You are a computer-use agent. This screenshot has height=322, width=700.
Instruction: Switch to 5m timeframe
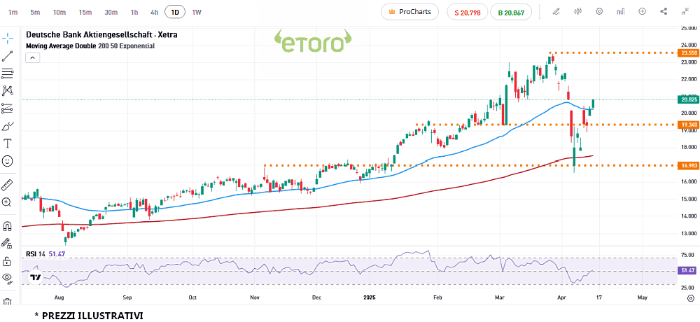[35, 13]
